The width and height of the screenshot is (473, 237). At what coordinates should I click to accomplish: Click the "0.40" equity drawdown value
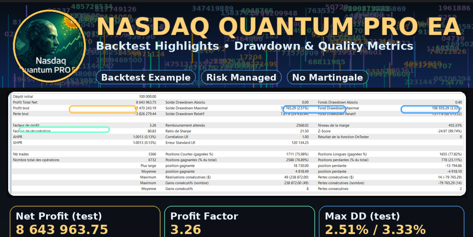pyautogui.click(x=459, y=102)
